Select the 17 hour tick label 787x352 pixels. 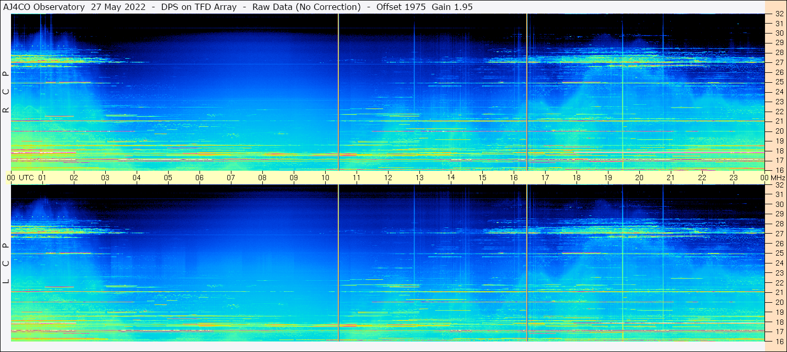pos(545,178)
